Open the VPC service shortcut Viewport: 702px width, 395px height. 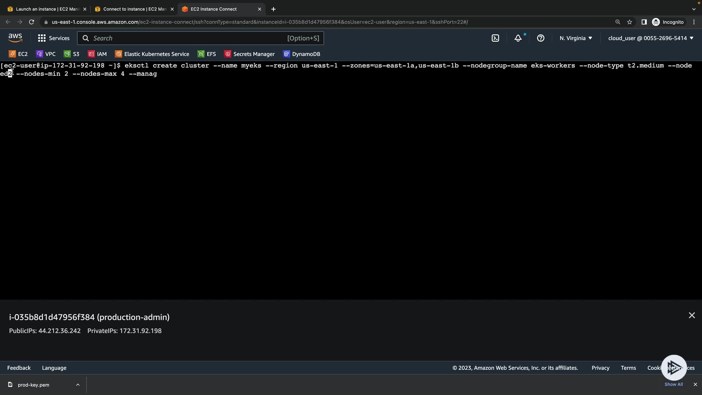[46, 54]
